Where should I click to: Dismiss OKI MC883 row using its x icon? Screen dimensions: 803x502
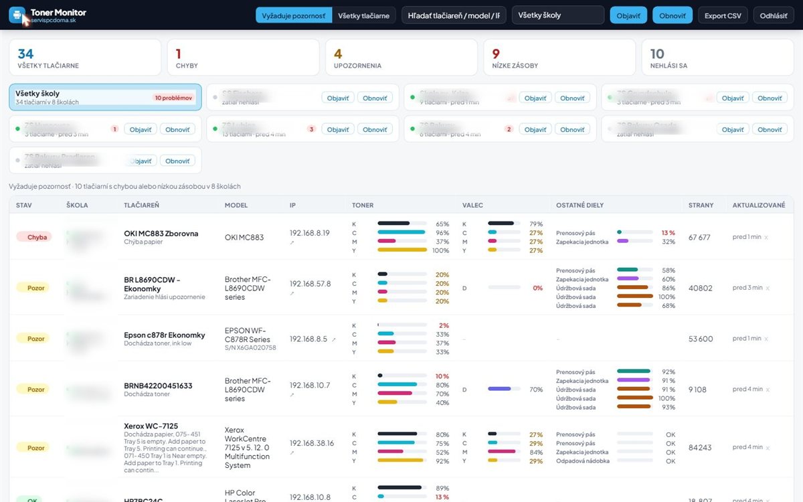tap(767, 238)
